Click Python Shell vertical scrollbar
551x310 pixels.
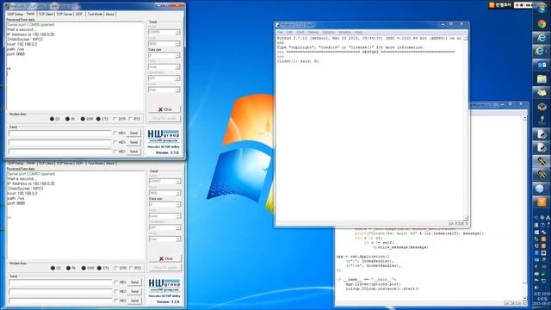466,127
